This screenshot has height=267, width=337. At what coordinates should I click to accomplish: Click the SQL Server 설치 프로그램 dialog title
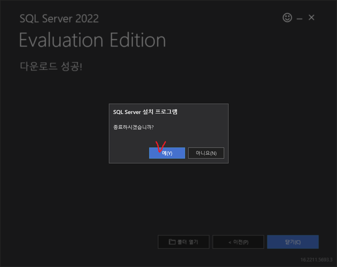pyautogui.click(x=145, y=112)
